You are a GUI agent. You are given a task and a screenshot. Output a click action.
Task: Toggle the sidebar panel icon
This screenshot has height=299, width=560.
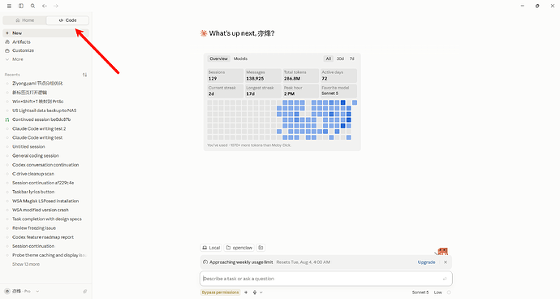coord(21,6)
